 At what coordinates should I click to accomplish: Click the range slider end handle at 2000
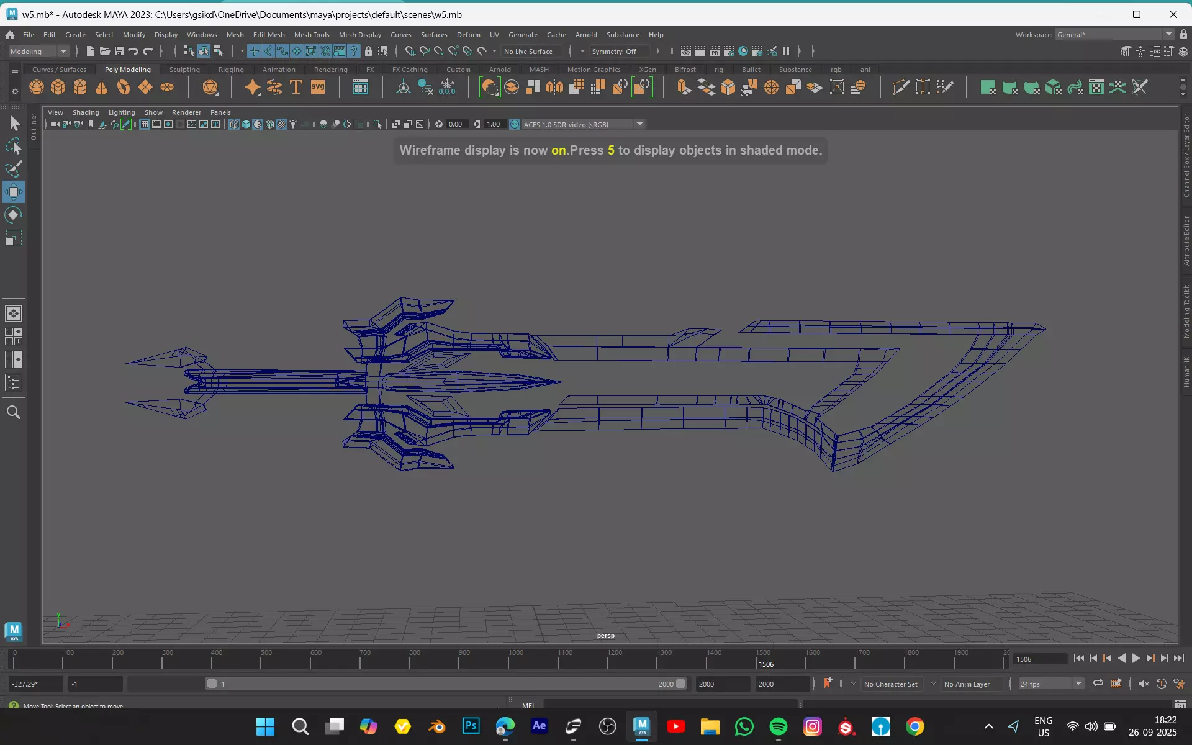click(x=681, y=684)
